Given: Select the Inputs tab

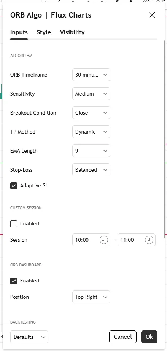Looking at the screenshot, I should [19, 32].
